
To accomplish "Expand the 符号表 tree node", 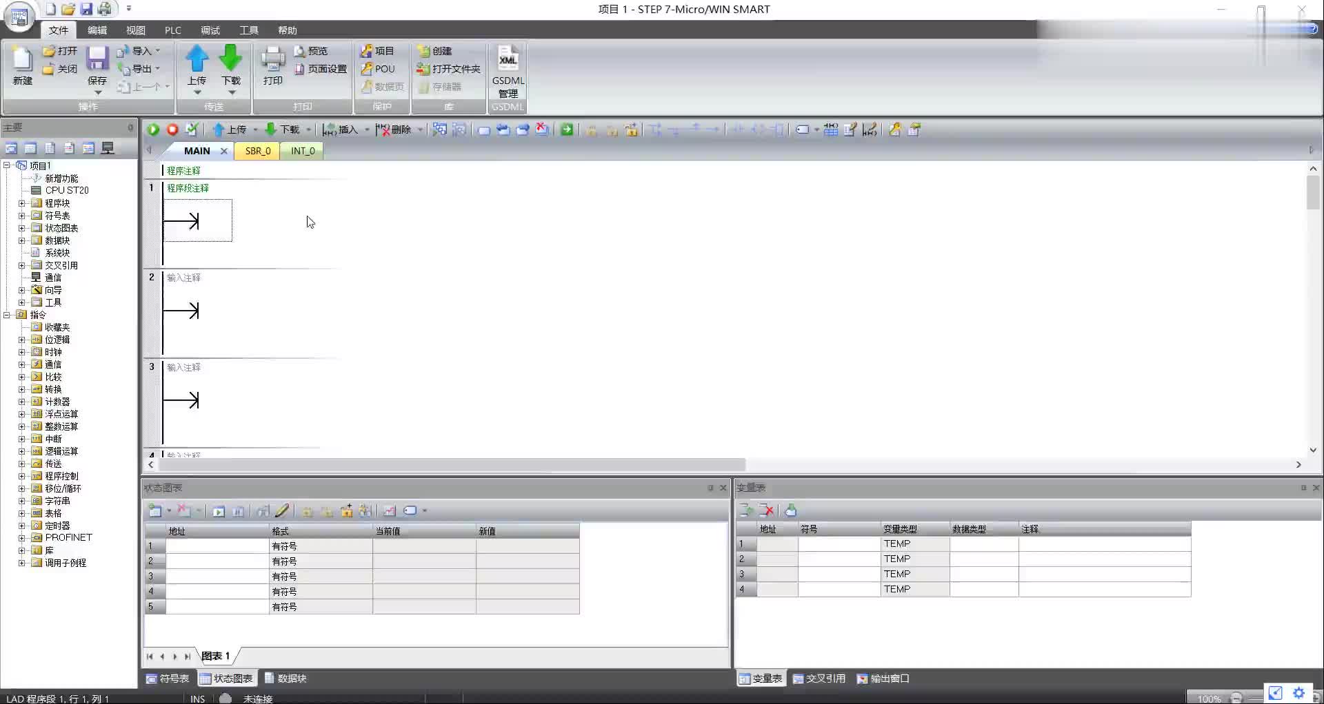I will [x=21, y=216].
